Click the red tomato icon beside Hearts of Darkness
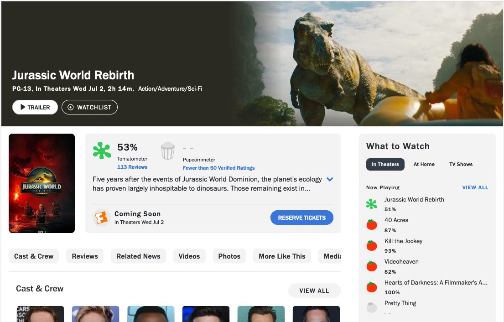The height and width of the screenshot is (322, 504). pos(372,286)
